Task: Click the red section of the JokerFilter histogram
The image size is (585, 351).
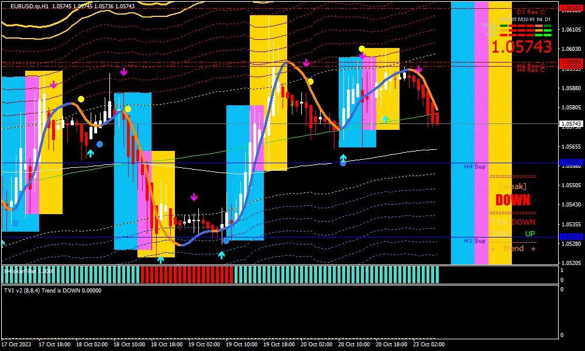Action: point(187,275)
